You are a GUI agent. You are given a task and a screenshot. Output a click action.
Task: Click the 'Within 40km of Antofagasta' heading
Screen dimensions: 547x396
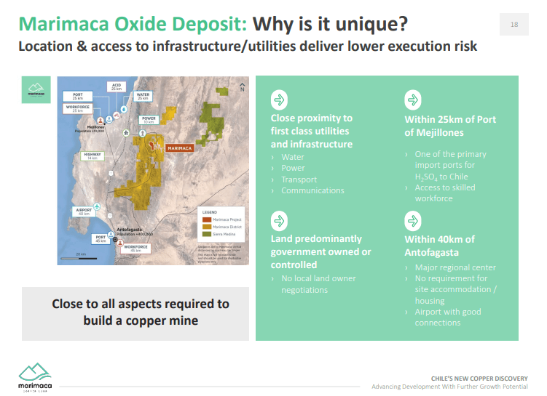(439, 246)
